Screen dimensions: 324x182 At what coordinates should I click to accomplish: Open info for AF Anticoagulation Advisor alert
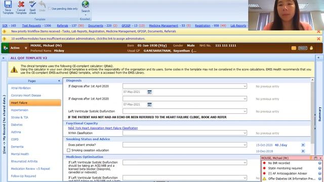pyautogui.click(x=319, y=173)
